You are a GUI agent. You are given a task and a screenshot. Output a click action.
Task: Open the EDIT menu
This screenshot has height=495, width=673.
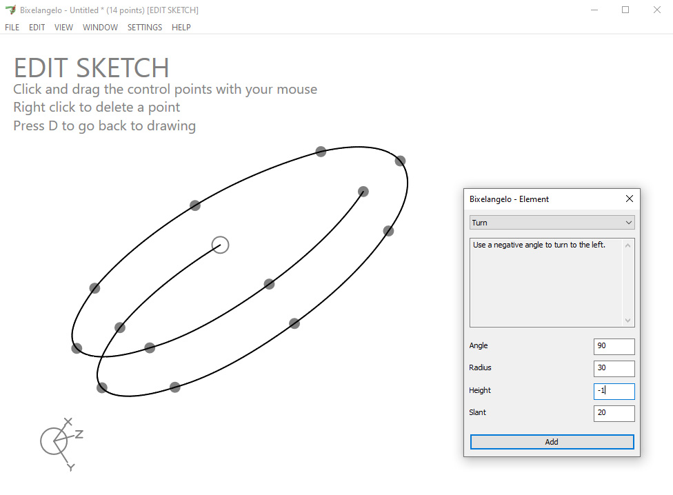point(37,28)
